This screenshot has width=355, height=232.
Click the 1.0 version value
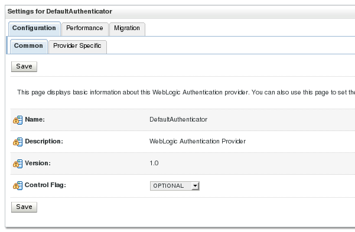tap(154, 163)
